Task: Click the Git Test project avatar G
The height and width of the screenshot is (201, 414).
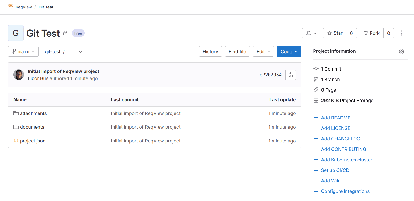Action: coord(16,33)
